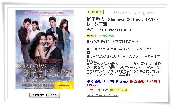Click the 参考価格 1,378円 blue price
The height and width of the screenshot is (106, 172).
(x=107, y=81)
